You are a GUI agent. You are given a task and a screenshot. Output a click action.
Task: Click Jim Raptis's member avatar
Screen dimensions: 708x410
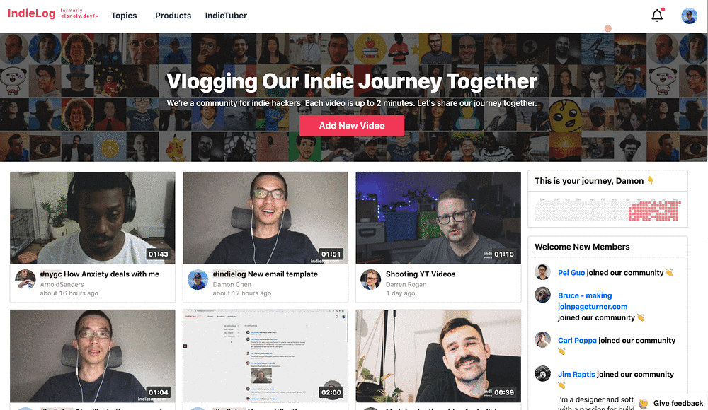(x=543, y=373)
